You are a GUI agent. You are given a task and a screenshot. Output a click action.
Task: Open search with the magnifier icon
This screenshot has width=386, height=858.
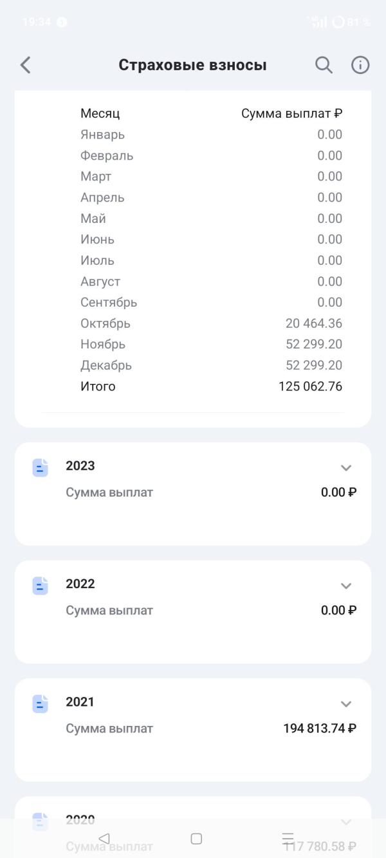pyautogui.click(x=324, y=65)
